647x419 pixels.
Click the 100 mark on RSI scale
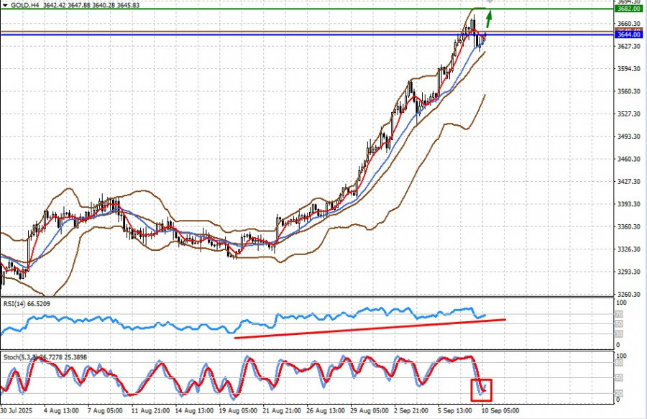point(621,303)
